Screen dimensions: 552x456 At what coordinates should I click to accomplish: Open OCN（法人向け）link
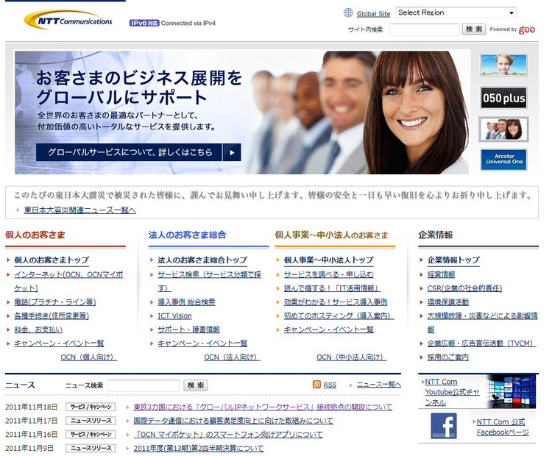(233, 357)
